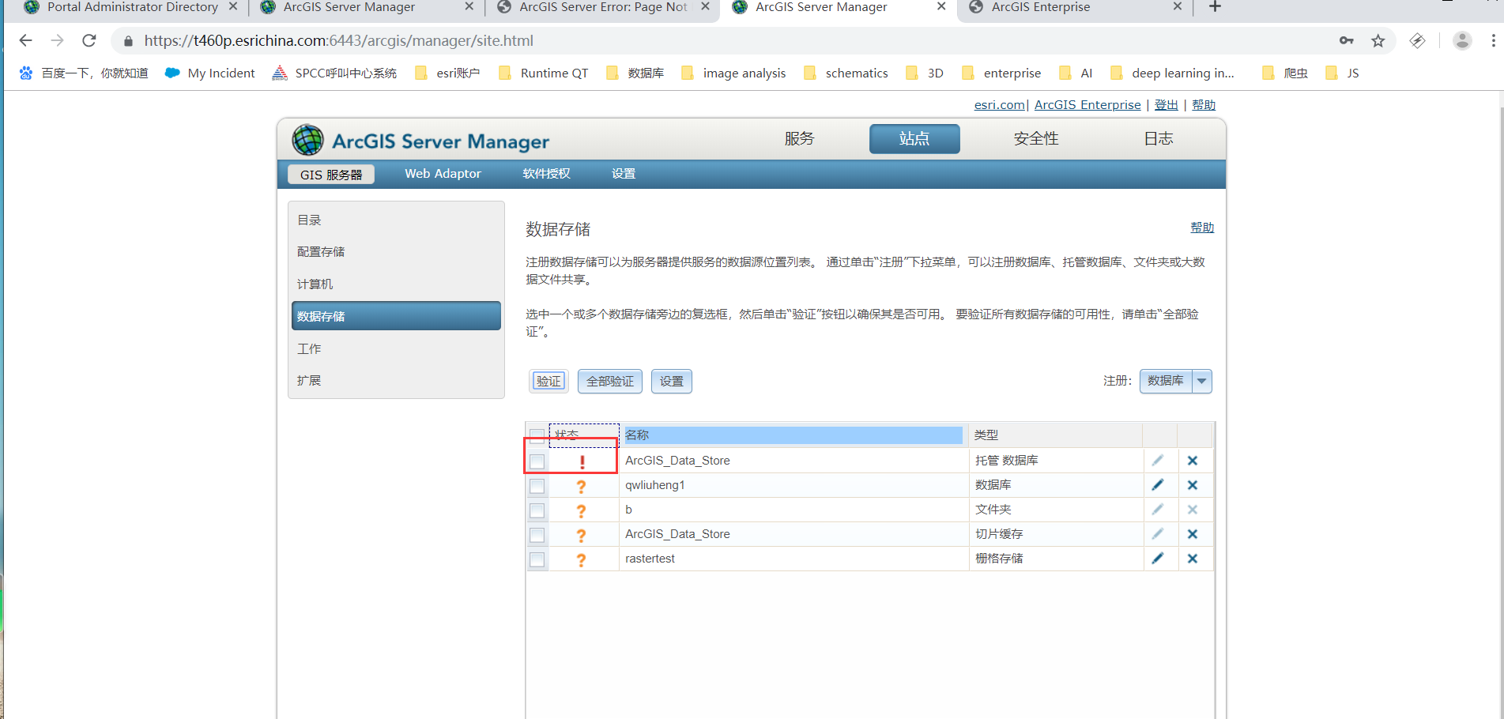Open the 注册 数据库 dropdown arrow

pos(1201,381)
